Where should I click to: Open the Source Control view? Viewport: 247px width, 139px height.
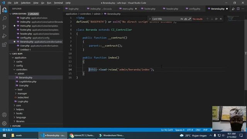point(4,27)
